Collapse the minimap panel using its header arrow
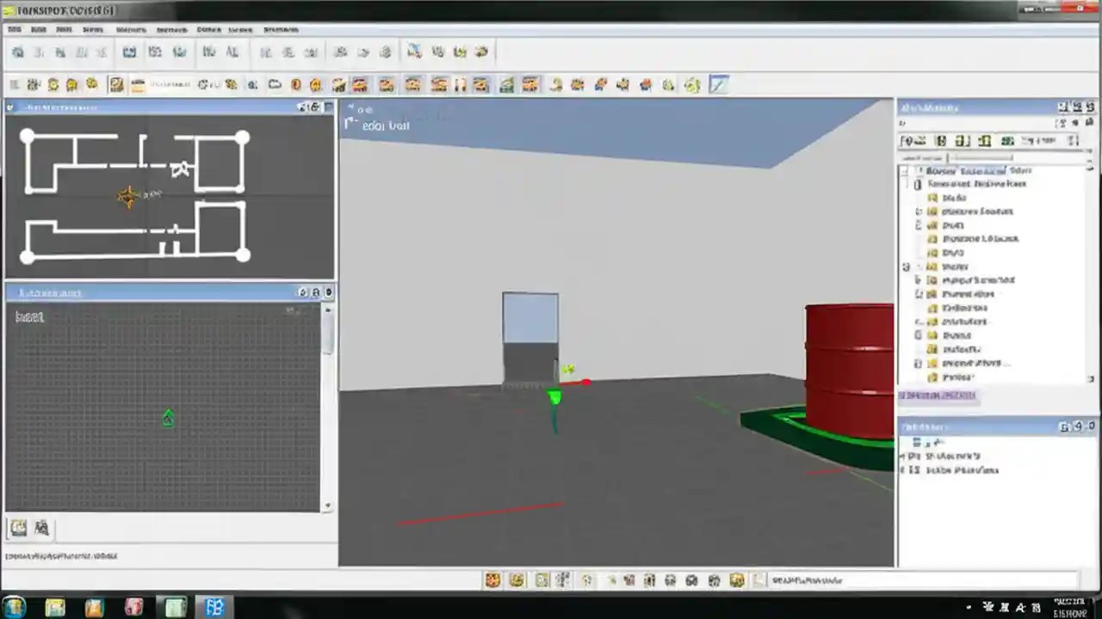This screenshot has width=1102, height=619. [x=302, y=107]
